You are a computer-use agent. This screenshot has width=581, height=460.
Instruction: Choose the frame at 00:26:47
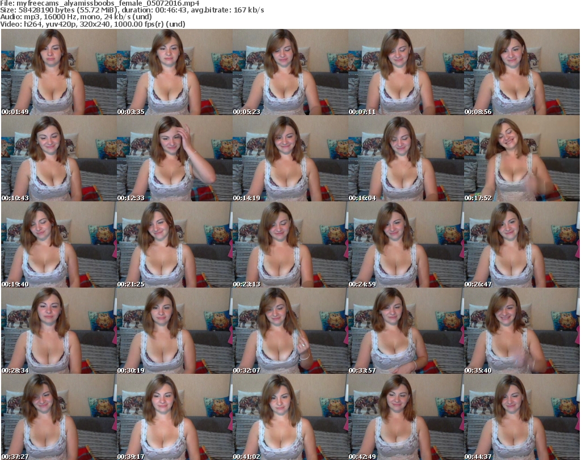[x=522, y=244]
